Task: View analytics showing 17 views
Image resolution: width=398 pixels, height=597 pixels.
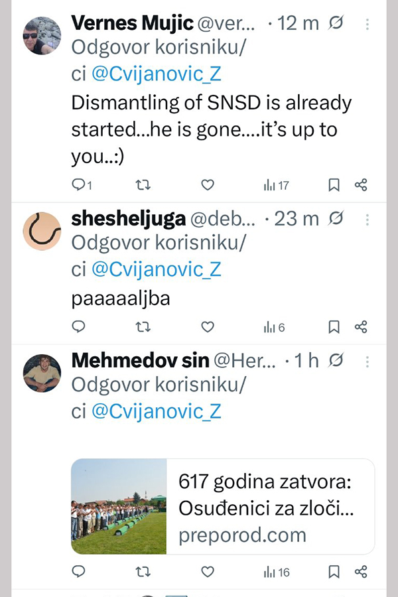Action: pos(276,185)
